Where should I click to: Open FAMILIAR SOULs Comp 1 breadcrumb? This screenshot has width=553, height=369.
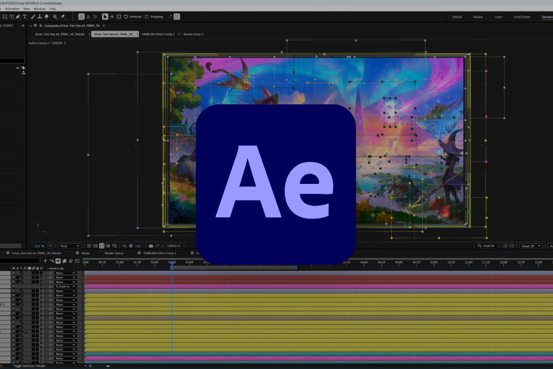pos(158,34)
